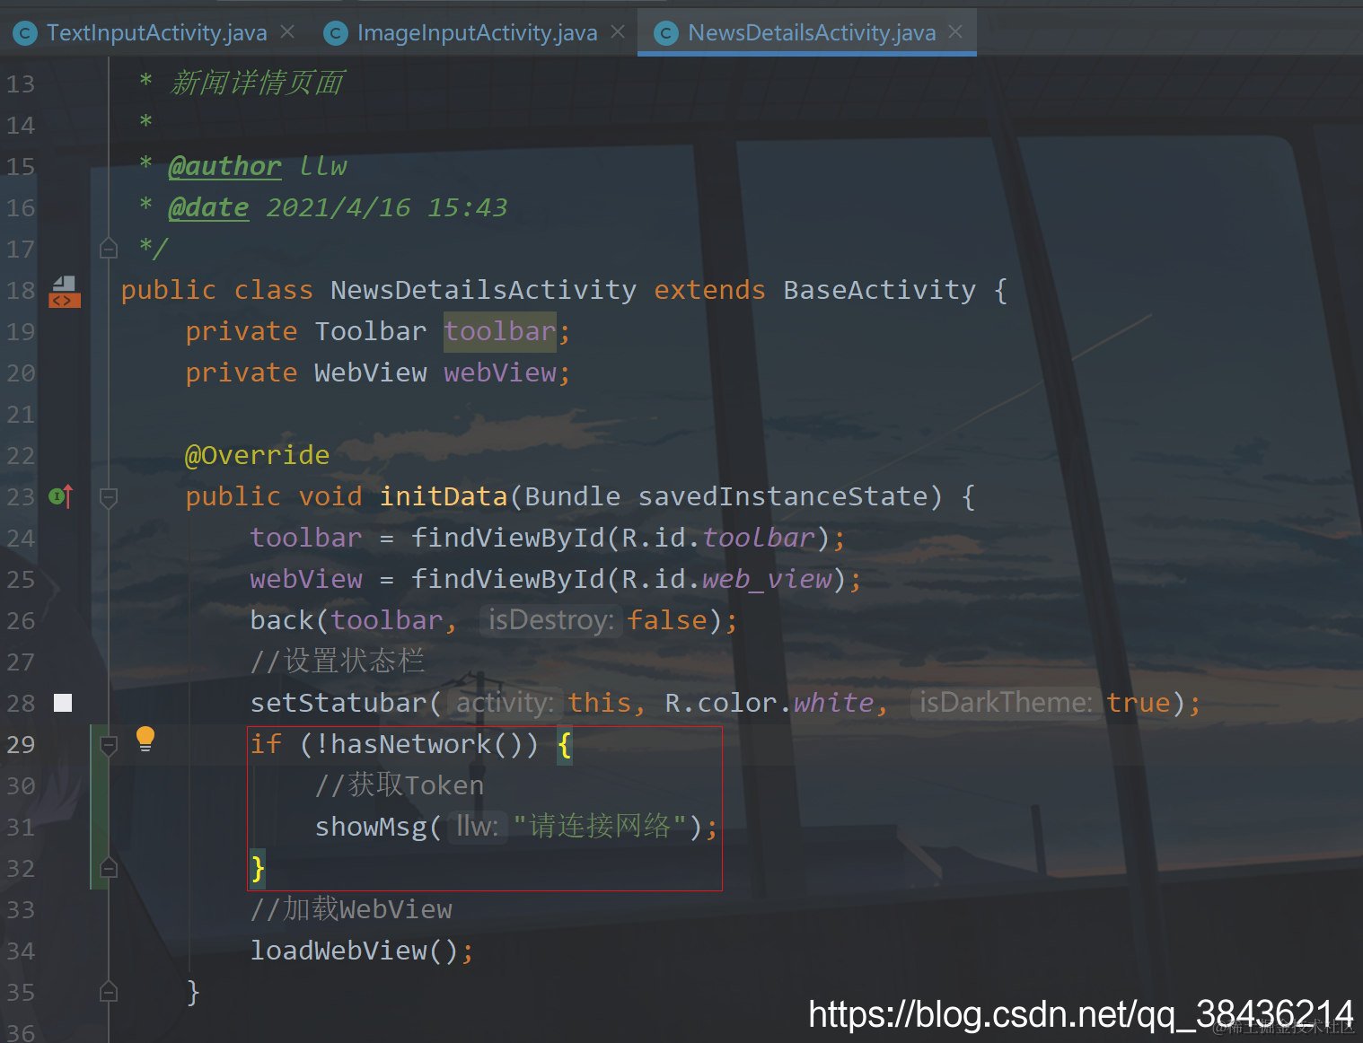This screenshot has width=1363, height=1043.
Task: Collapse the if block fold on line 29
Action: click(109, 745)
